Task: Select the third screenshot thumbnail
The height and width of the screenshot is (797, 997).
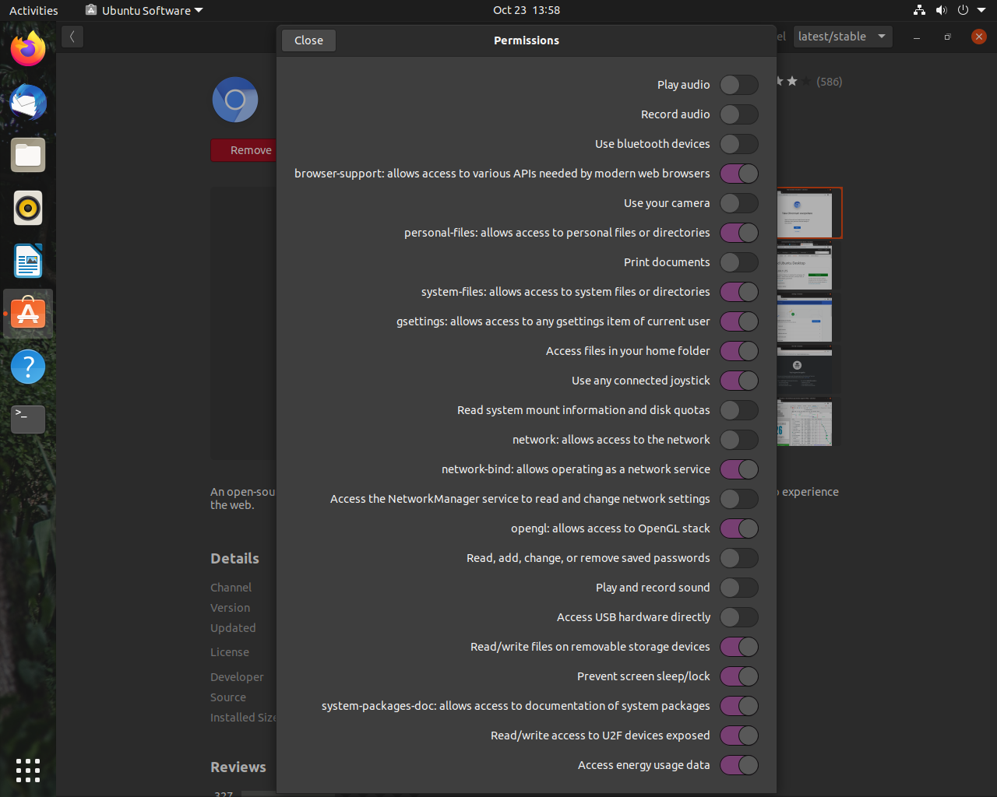Action: (x=805, y=319)
